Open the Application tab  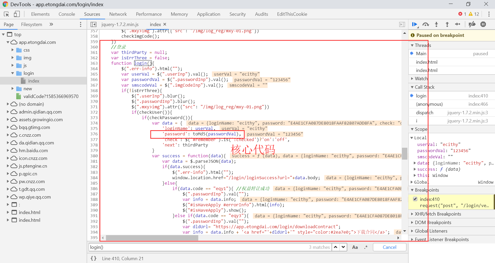tap(209, 14)
